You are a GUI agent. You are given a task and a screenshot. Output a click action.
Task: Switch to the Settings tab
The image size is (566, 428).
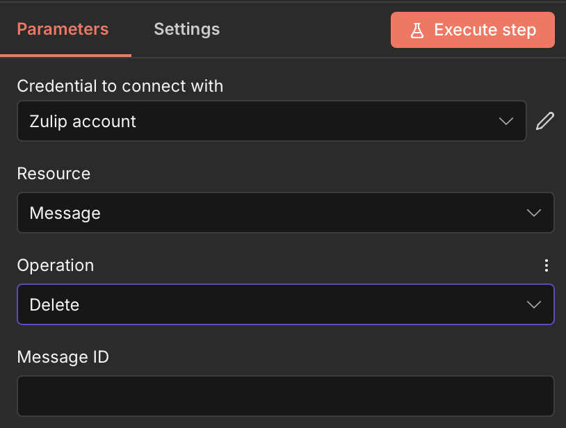coord(186,29)
